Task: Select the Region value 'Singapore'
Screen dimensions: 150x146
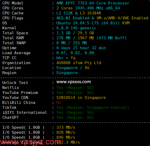Action: [67, 73]
